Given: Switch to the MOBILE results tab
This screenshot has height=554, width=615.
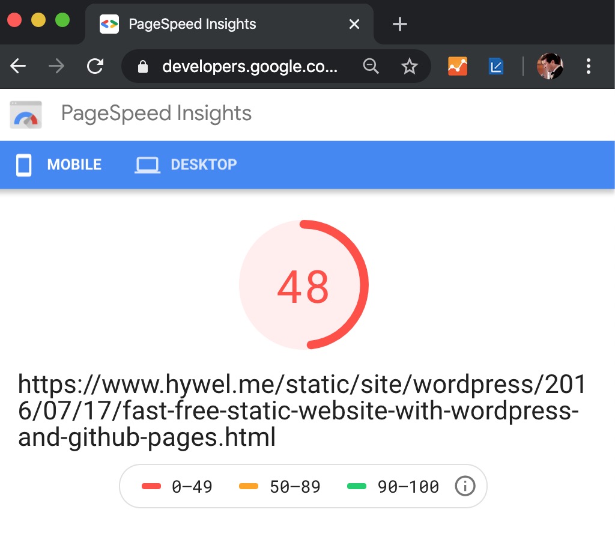Looking at the screenshot, I should pos(59,165).
